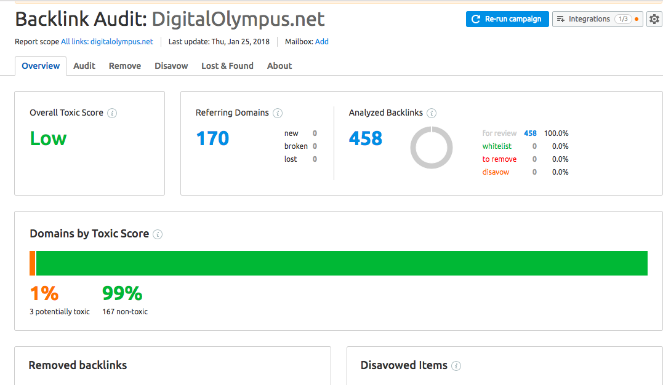Open the Integrations button

point(598,19)
